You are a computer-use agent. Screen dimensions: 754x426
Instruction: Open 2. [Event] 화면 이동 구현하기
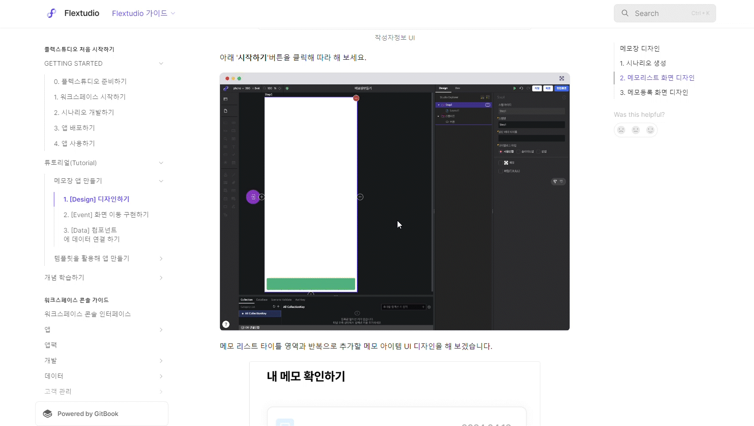pyautogui.click(x=106, y=214)
